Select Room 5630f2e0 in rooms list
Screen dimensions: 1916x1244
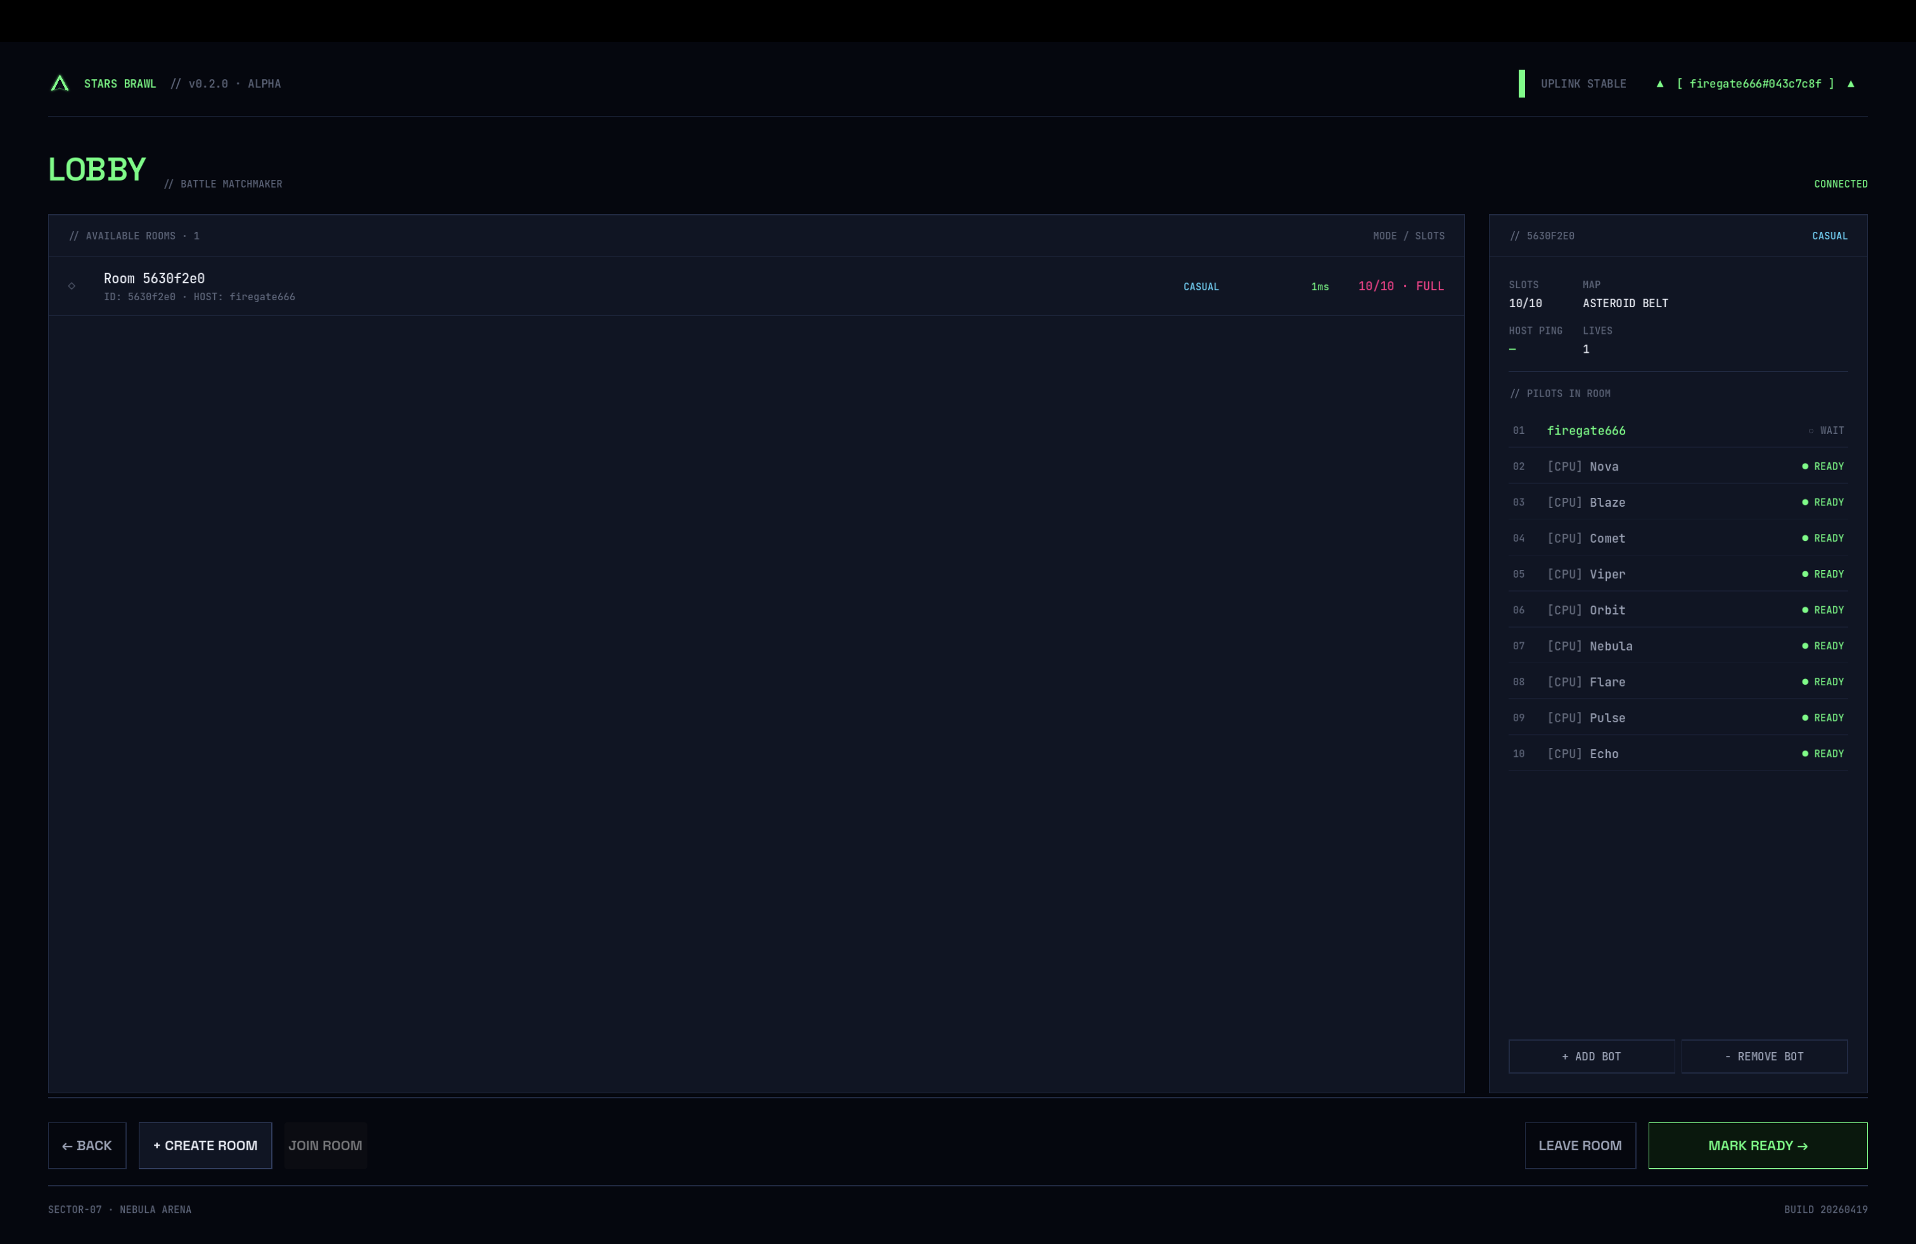pos(154,279)
